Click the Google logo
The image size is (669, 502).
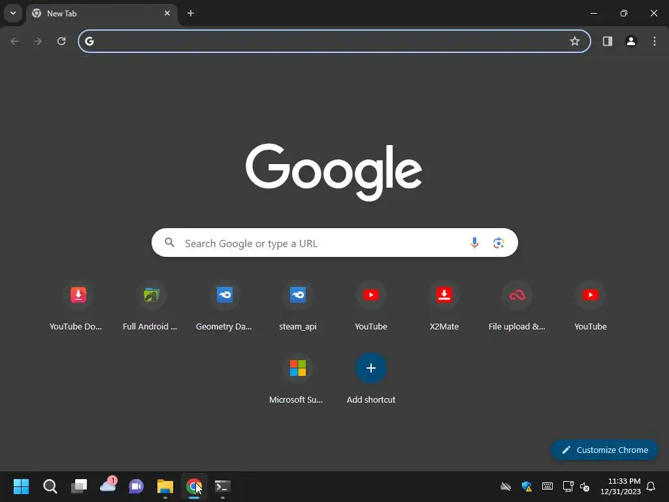tap(334, 172)
